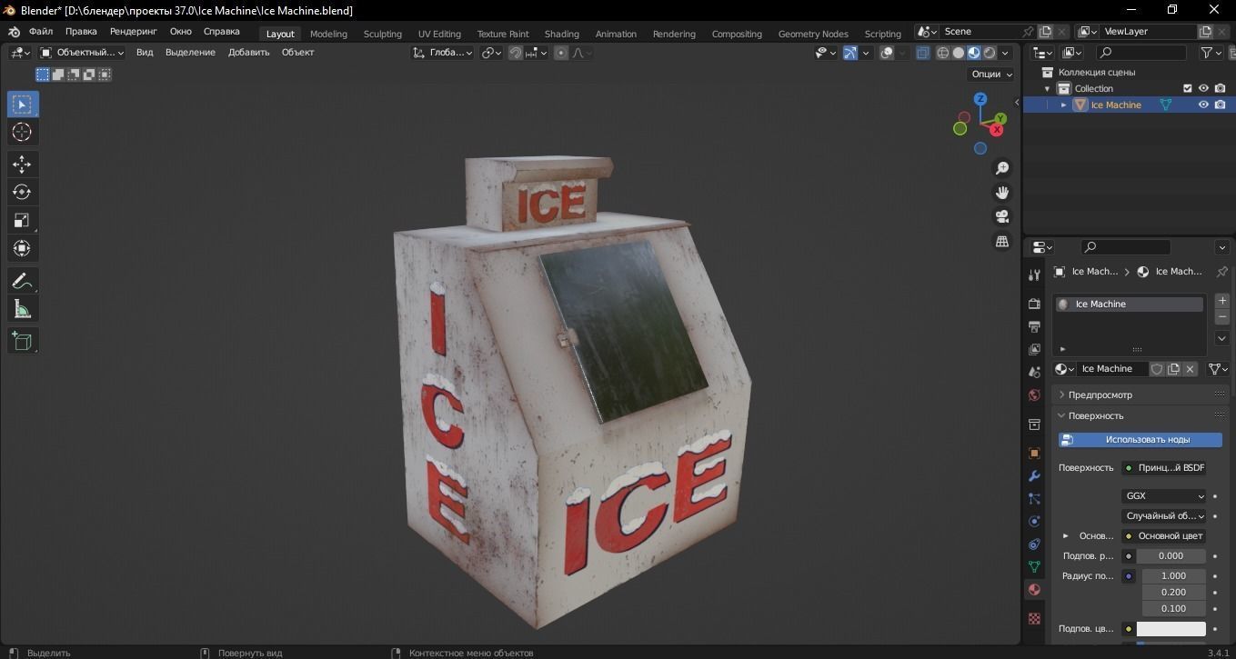
Task: Open the Physics properties tab
Action: click(1034, 521)
